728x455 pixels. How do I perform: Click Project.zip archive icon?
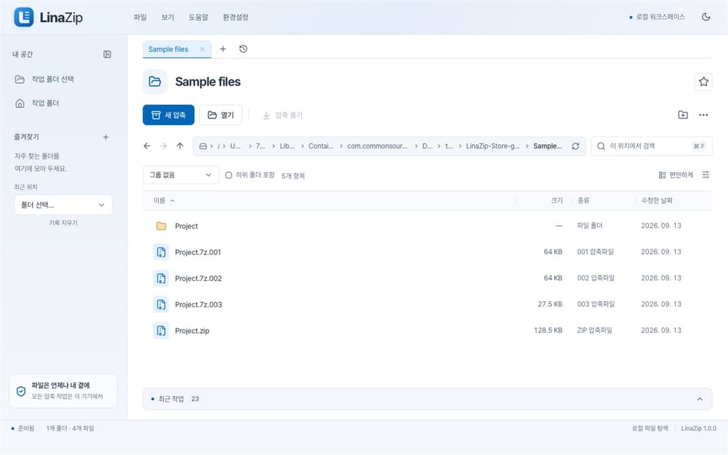(161, 330)
